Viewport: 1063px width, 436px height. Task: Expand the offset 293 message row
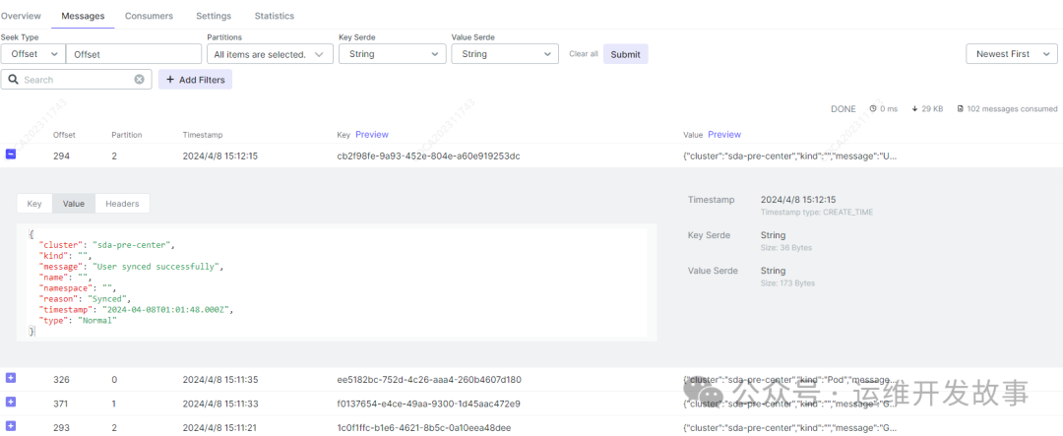(x=10, y=426)
